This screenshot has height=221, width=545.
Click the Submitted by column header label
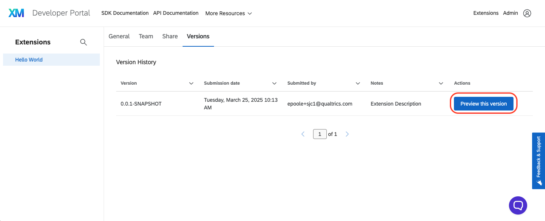[302, 83]
